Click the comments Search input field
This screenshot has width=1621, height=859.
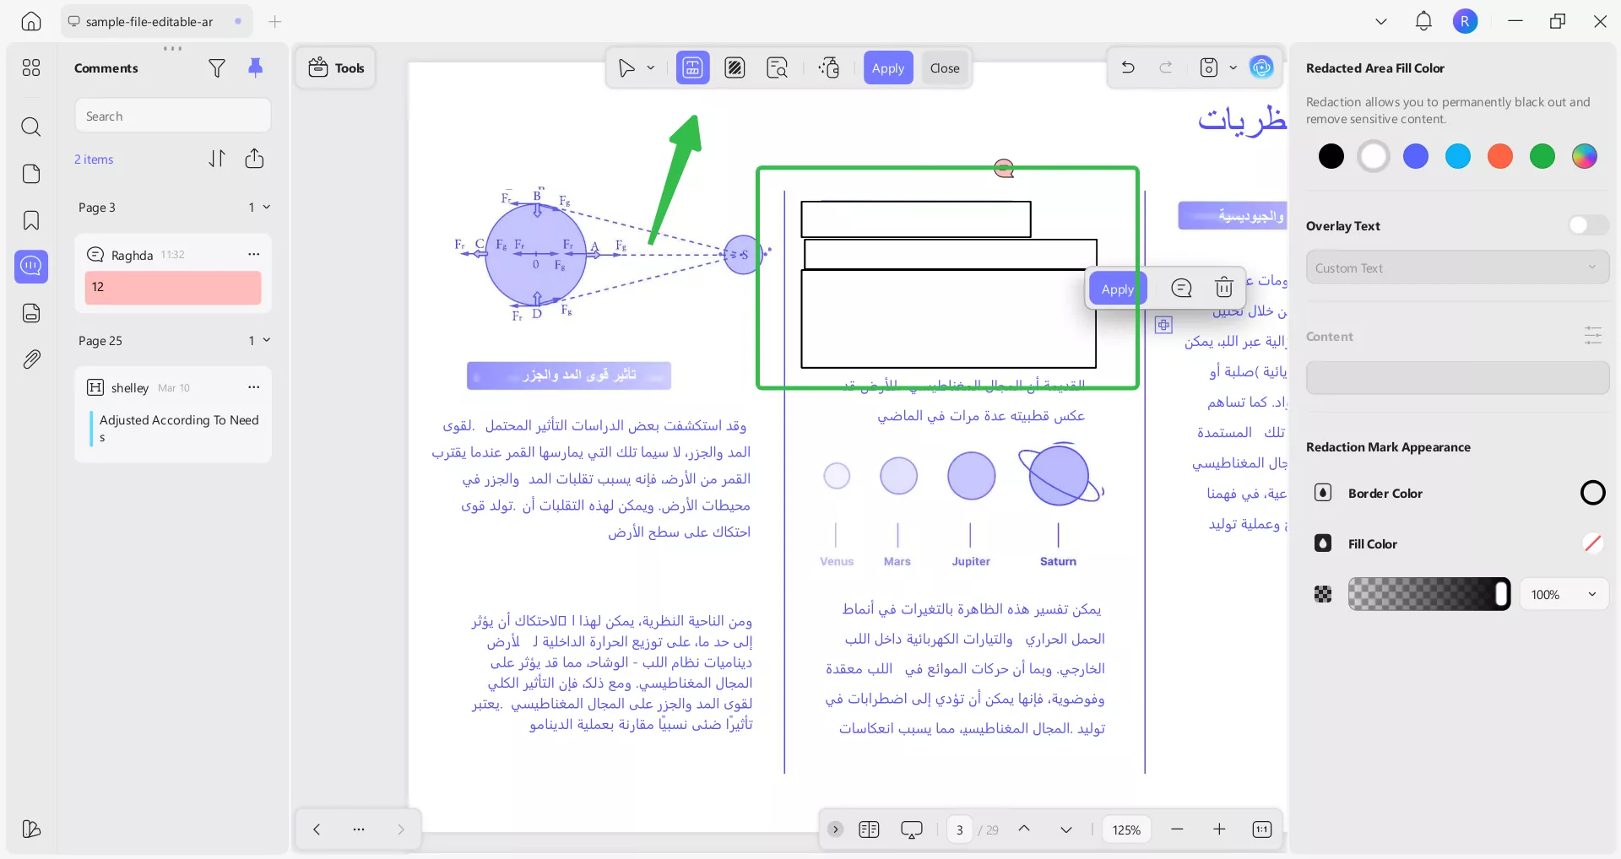(172, 116)
